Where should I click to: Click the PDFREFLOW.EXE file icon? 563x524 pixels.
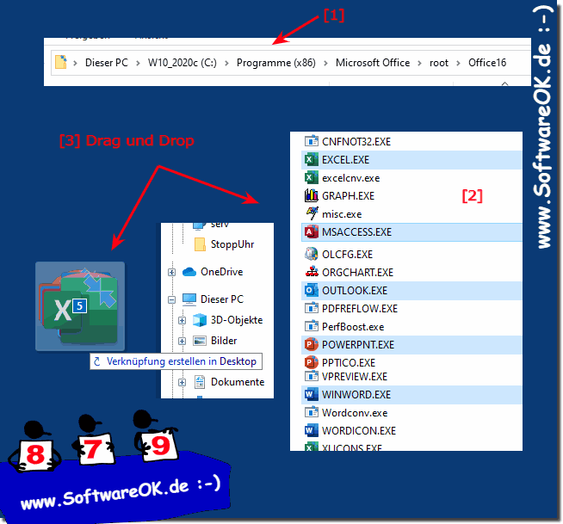pyautogui.click(x=312, y=308)
